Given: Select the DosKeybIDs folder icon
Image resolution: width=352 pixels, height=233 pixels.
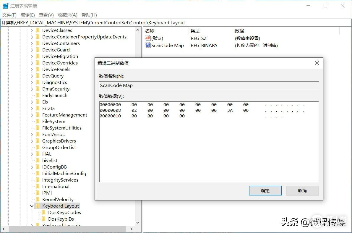Looking at the screenshot, I should point(43,219).
